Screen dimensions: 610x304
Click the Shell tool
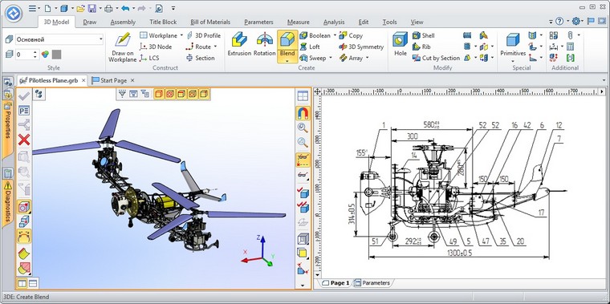tap(423, 35)
